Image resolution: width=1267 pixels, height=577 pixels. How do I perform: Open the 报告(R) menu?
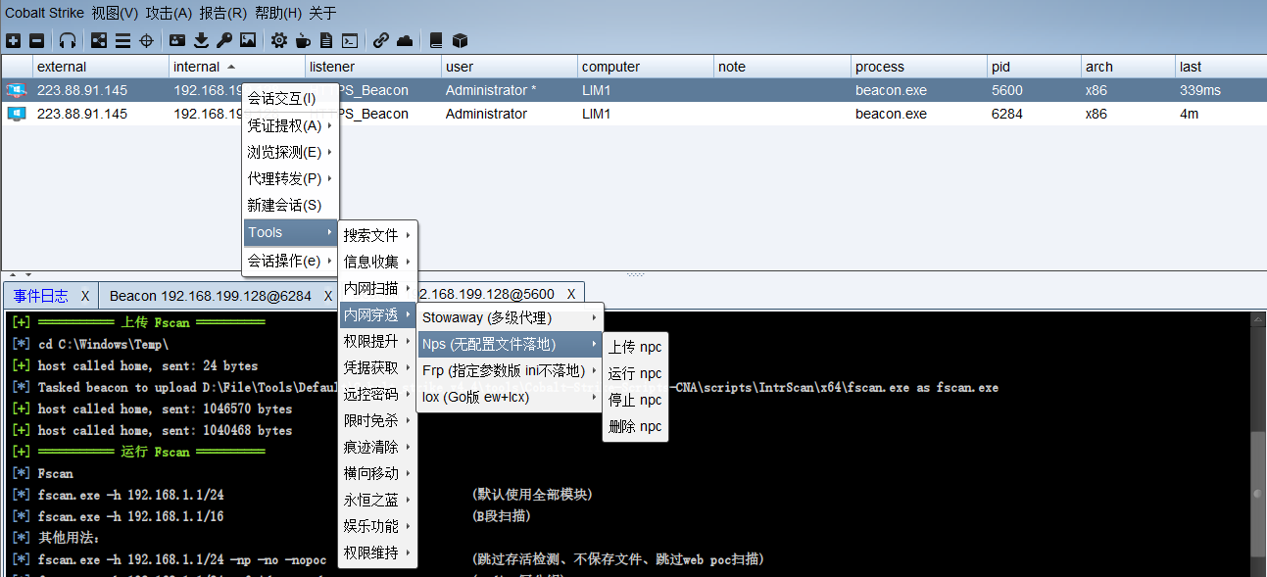click(x=222, y=13)
